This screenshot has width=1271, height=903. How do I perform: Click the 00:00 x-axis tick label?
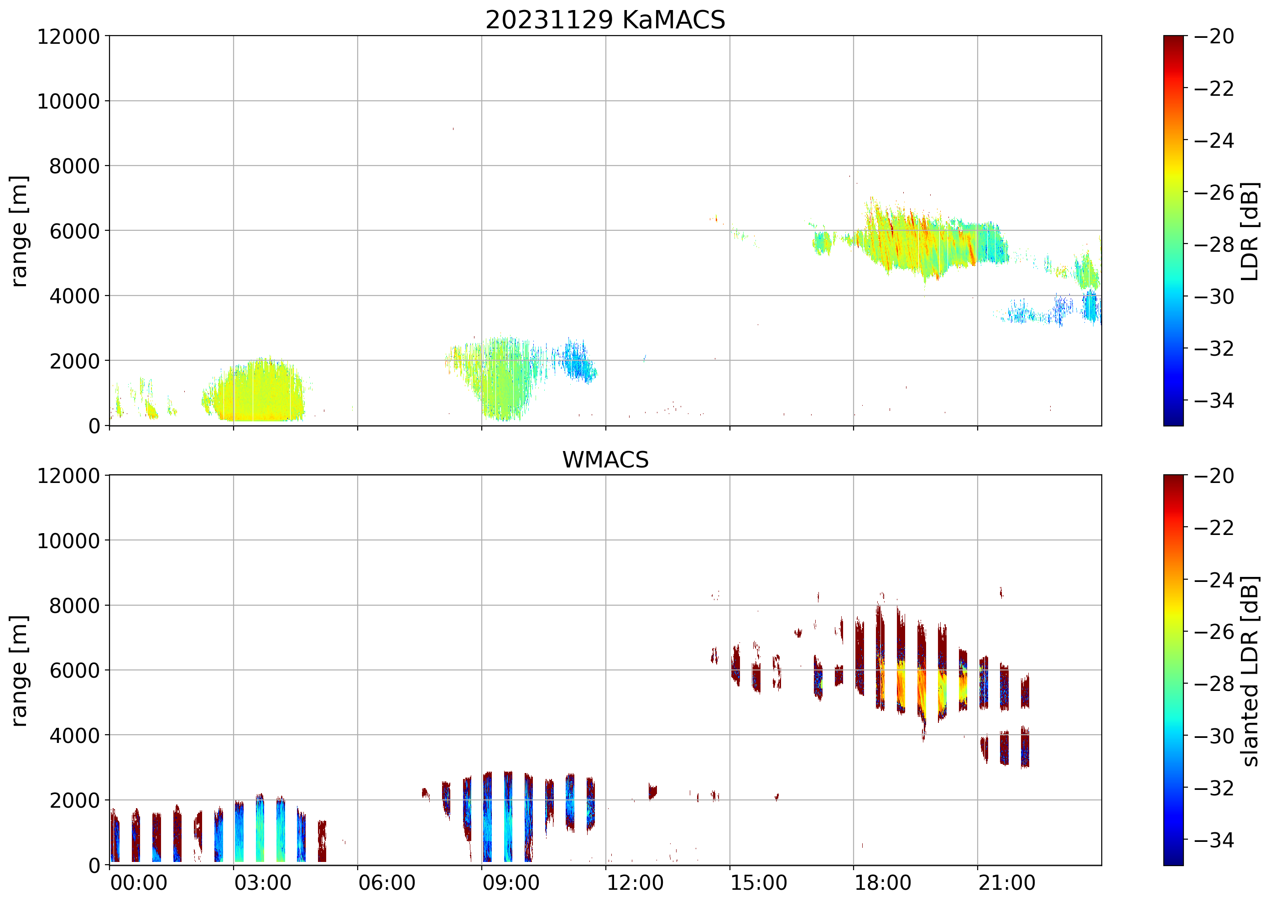tap(139, 882)
